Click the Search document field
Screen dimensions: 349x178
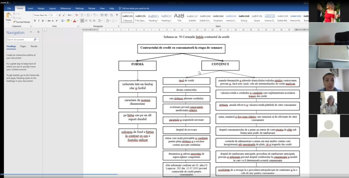tap(20, 39)
